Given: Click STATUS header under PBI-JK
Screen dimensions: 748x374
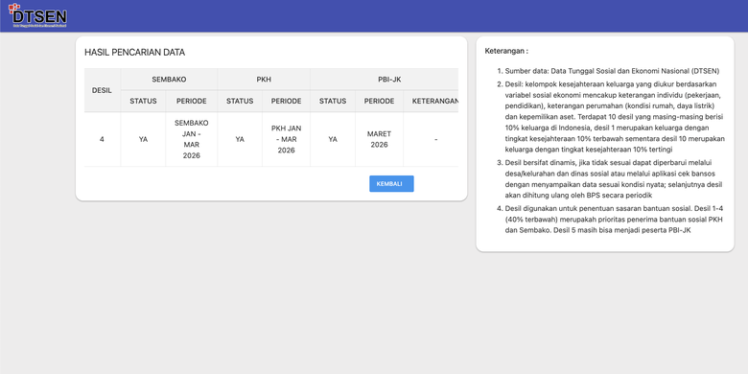Looking at the screenshot, I should coord(333,101).
